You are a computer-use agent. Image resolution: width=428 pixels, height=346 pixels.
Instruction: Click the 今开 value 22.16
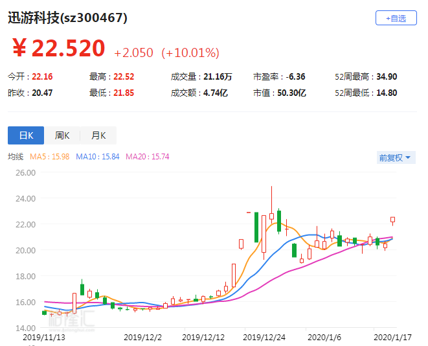click(42, 76)
